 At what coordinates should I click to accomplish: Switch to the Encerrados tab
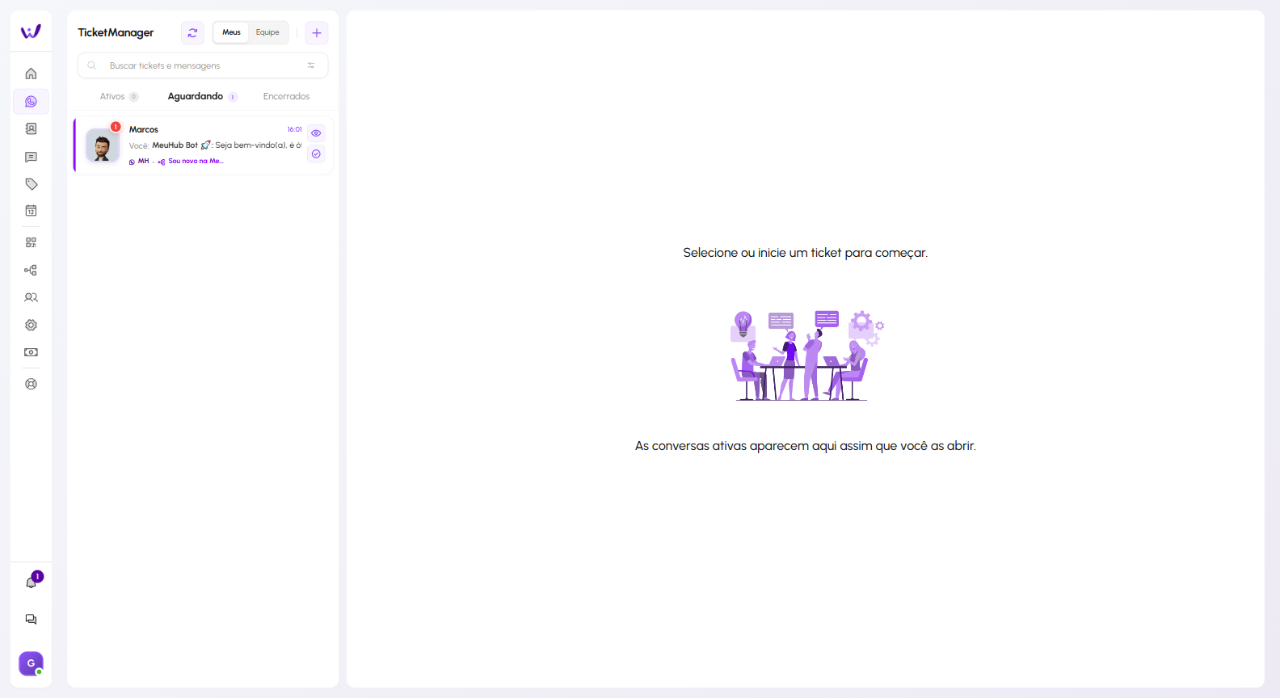(286, 96)
